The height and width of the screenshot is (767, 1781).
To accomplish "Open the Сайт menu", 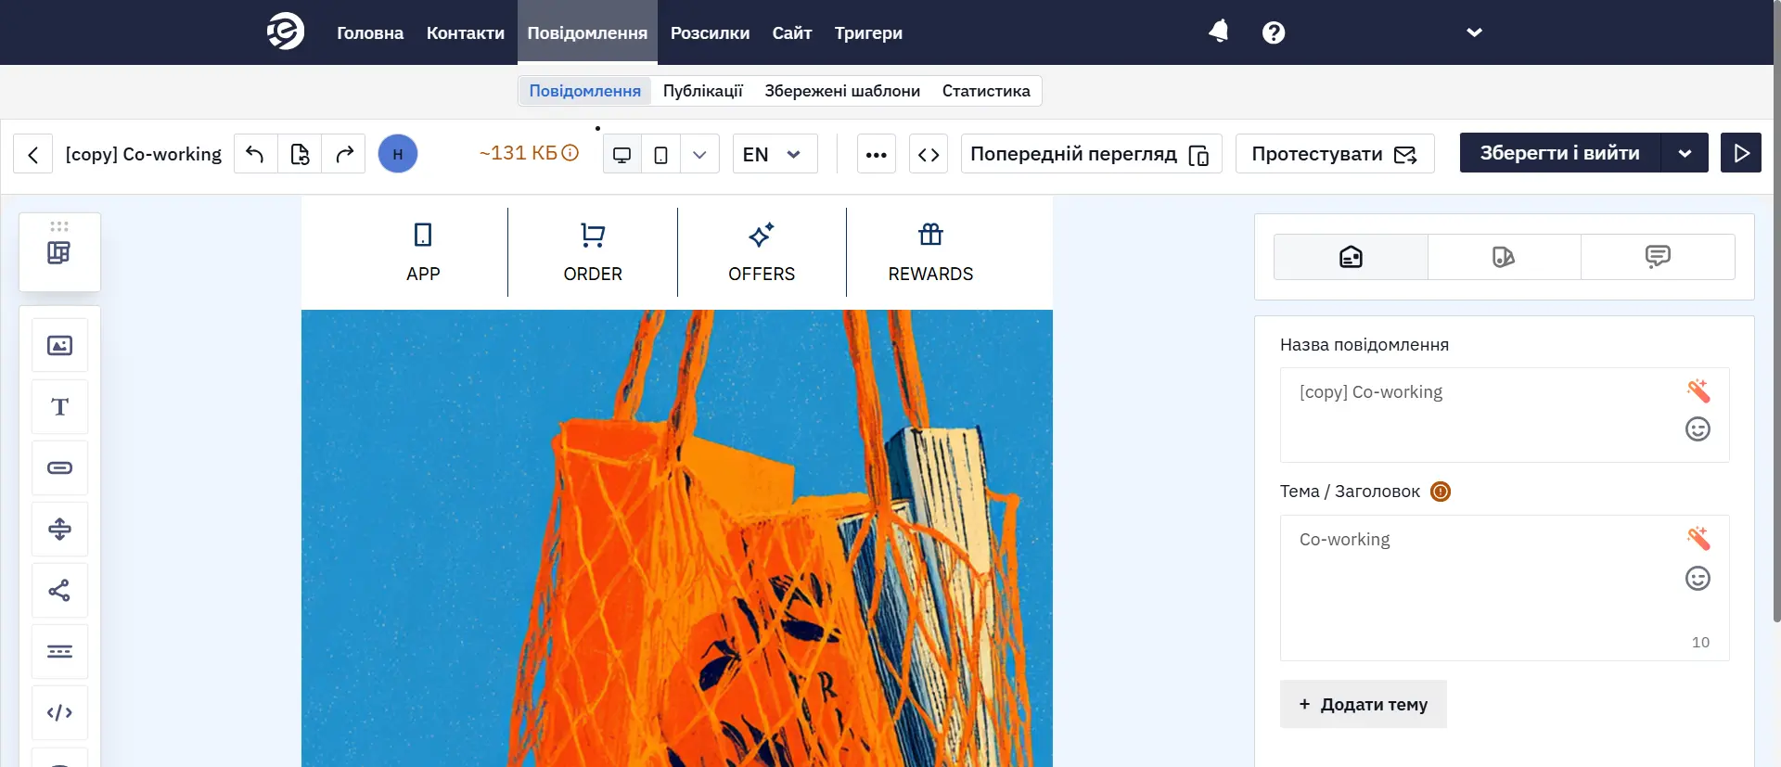I will pyautogui.click(x=792, y=32).
